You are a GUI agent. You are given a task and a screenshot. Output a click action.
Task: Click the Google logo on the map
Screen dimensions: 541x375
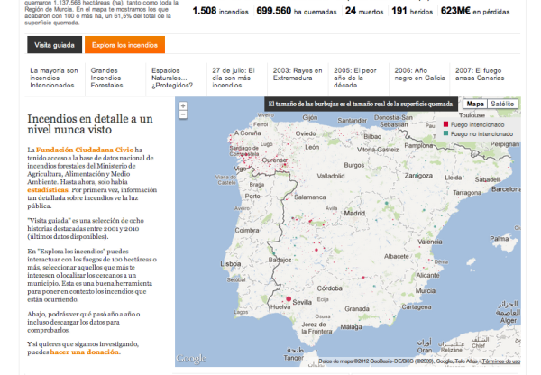[x=191, y=359]
